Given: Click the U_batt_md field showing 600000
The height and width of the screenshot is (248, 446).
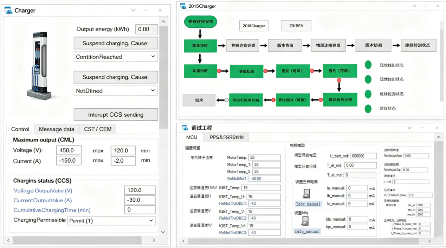Looking at the screenshot, I should coord(363,156).
